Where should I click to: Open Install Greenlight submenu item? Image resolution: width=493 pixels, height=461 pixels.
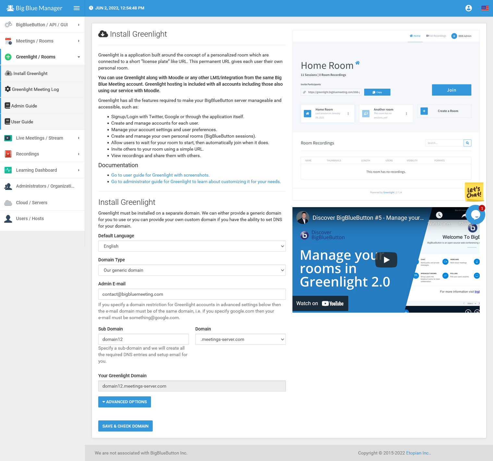coord(43,73)
